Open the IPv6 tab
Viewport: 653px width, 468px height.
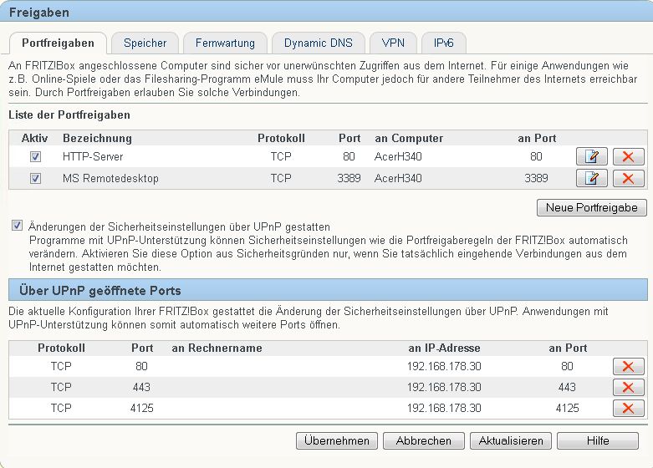443,43
